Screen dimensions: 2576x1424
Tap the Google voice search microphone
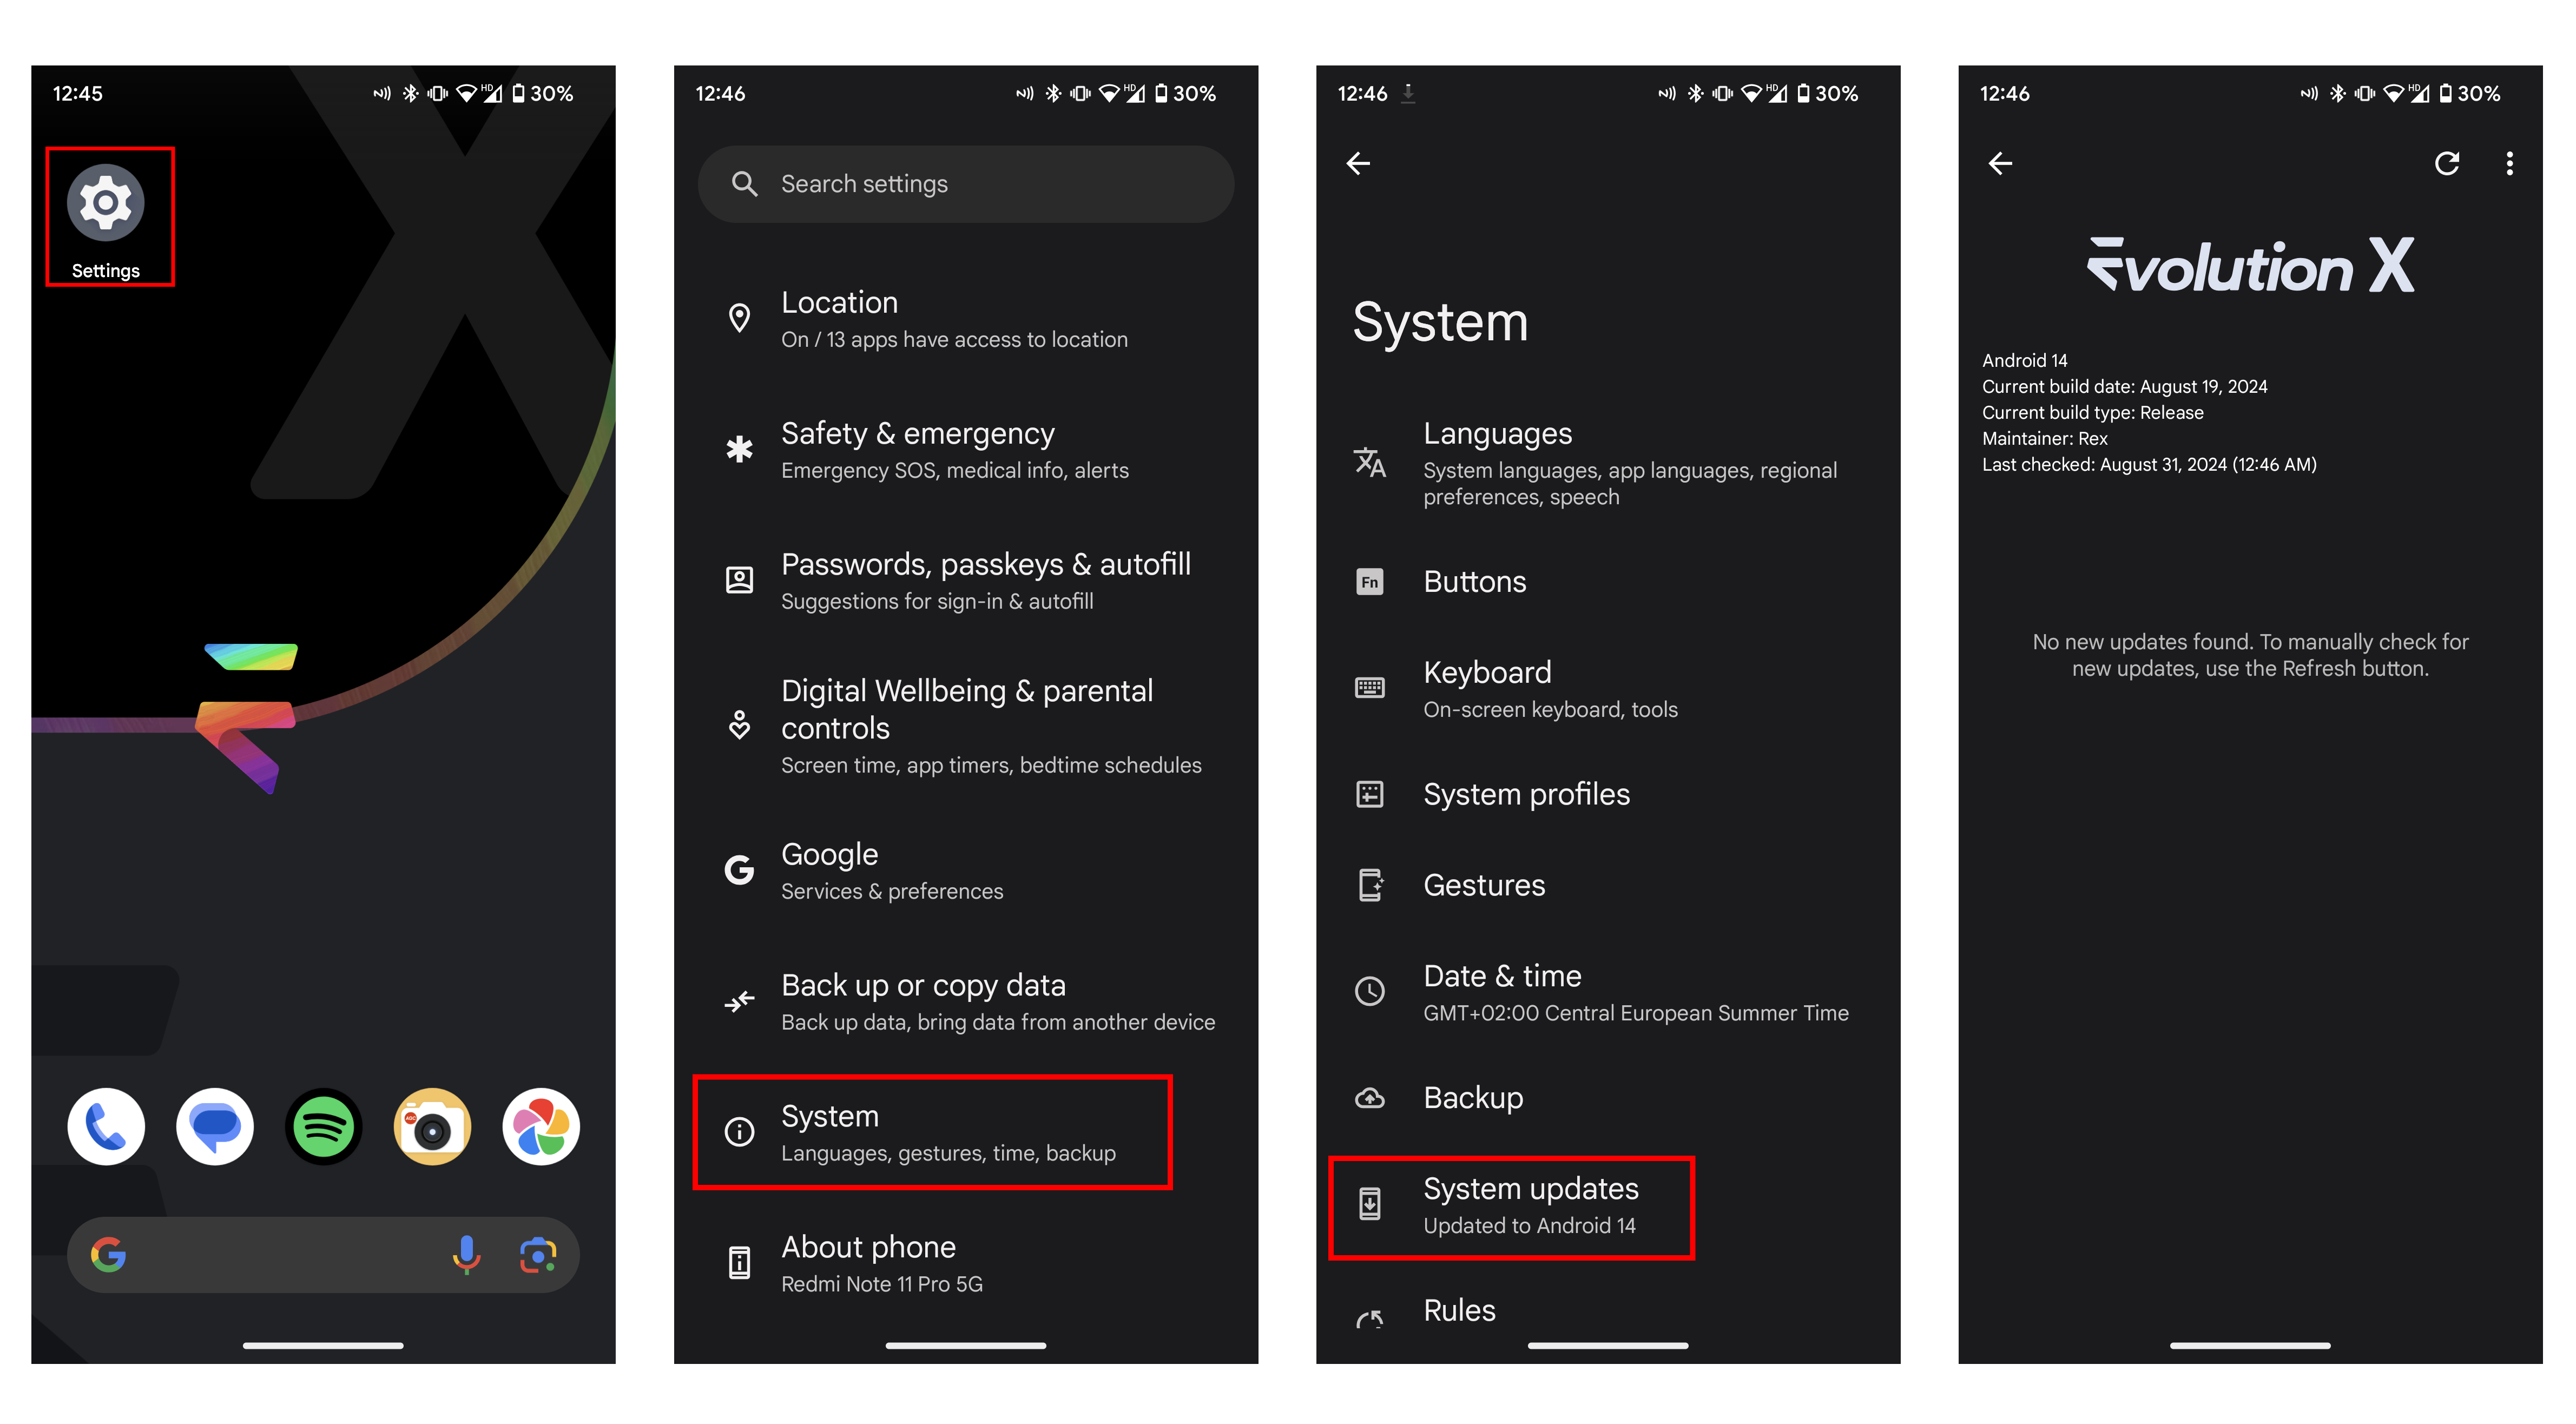[466, 1254]
